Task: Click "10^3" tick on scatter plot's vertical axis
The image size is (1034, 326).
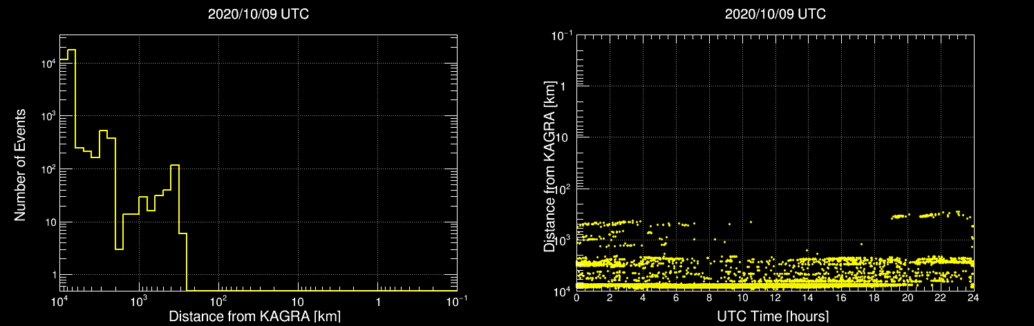Action: [563, 239]
